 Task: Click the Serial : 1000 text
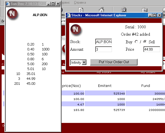(x=135, y=27)
